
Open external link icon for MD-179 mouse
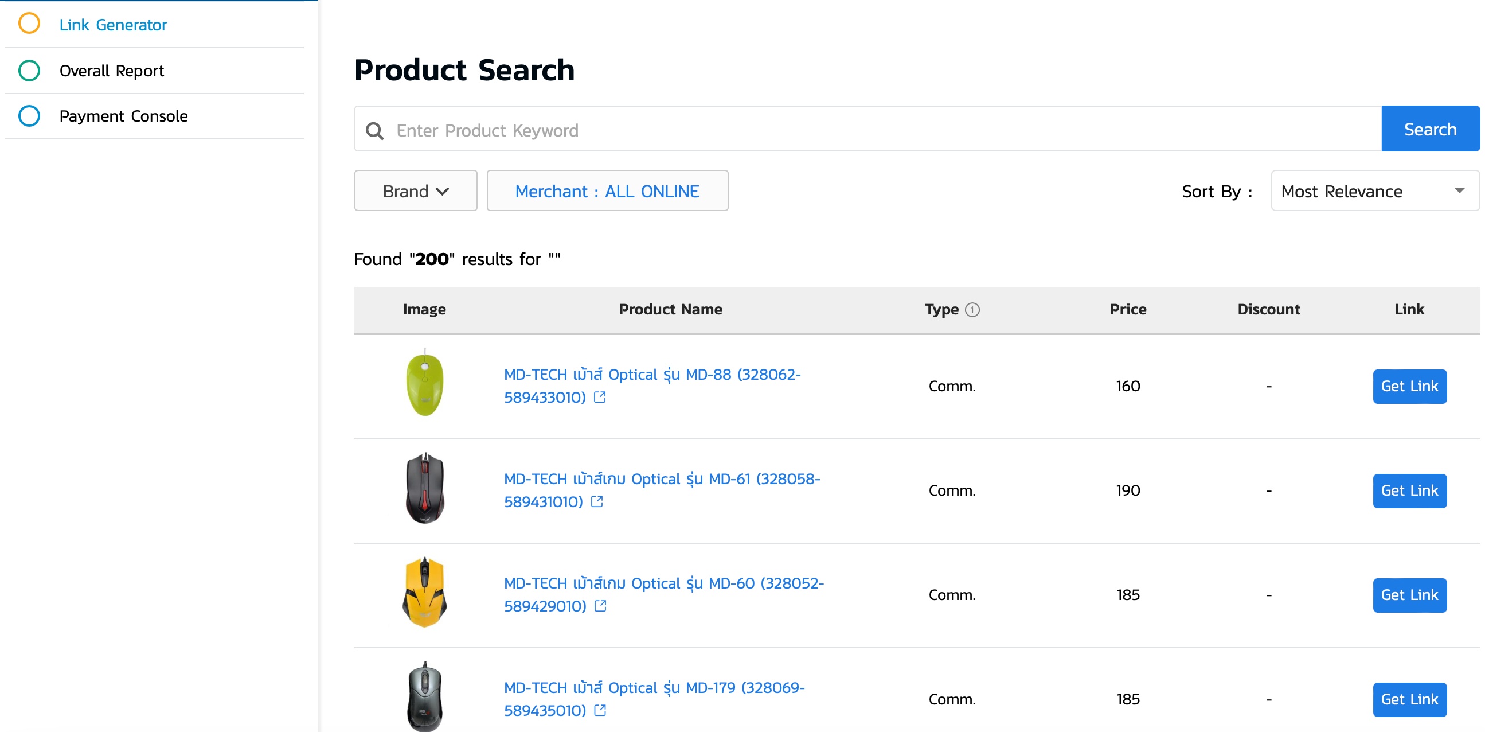click(x=600, y=710)
